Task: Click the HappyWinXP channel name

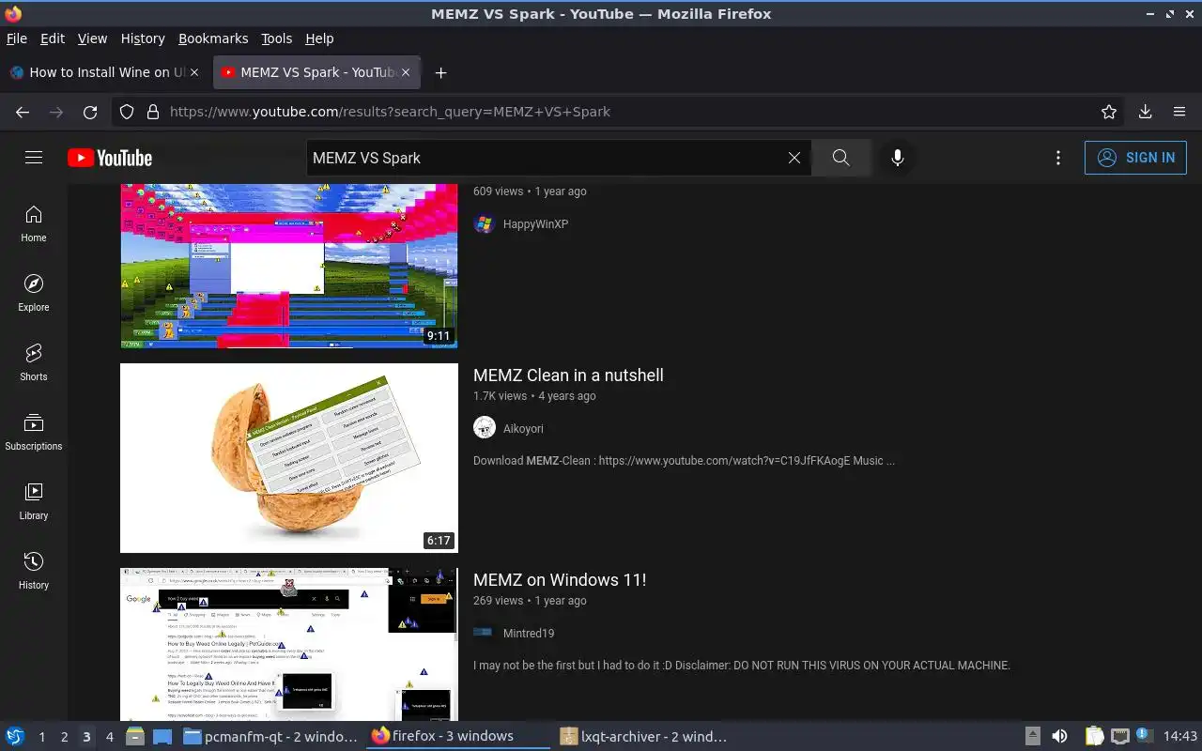Action: coord(535,223)
